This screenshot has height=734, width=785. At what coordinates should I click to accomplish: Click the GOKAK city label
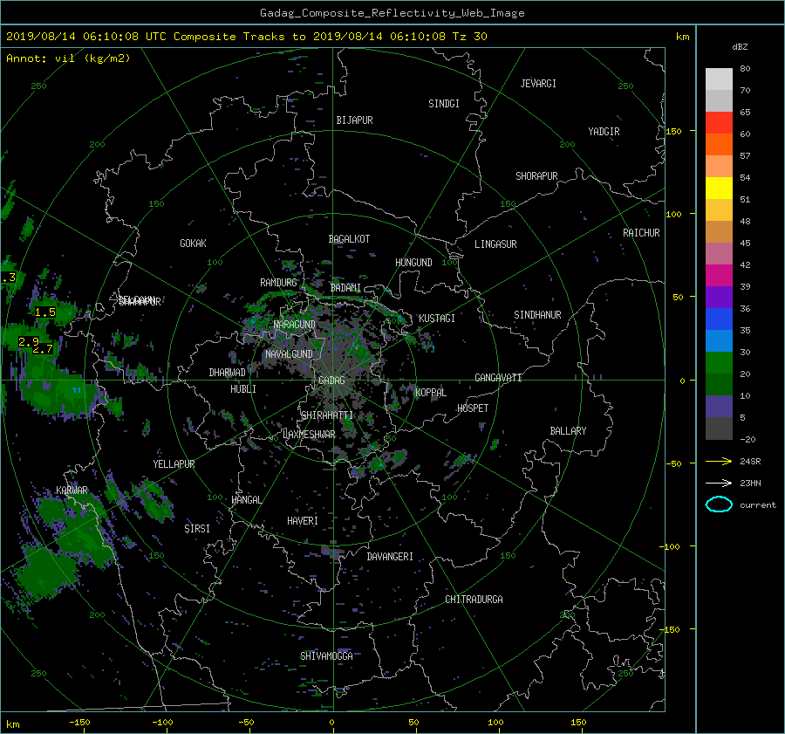[x=193, y=244]
